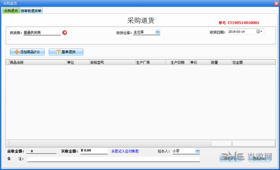Click the 生产日期 column header

(x=177, y=62)
